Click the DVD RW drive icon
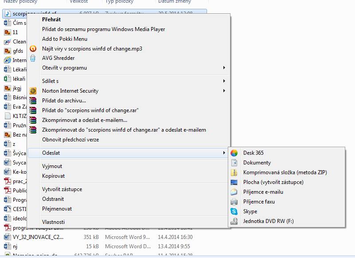 234,221
